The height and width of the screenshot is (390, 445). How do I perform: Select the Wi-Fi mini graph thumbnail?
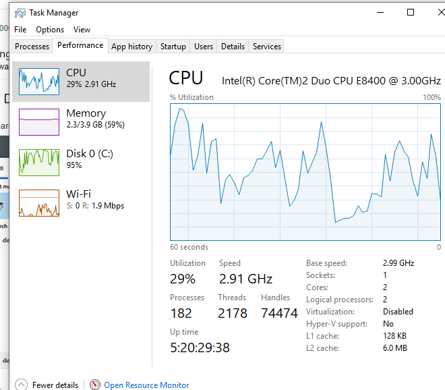pos(39,203)
